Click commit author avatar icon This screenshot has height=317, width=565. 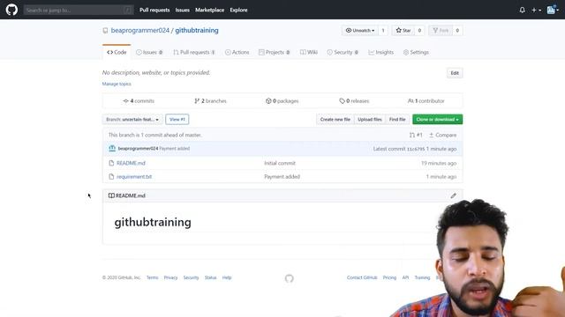coord(112,149)
